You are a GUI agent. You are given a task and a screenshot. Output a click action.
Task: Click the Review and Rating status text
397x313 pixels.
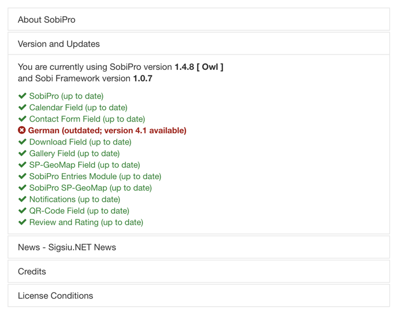tap(86, 222)
